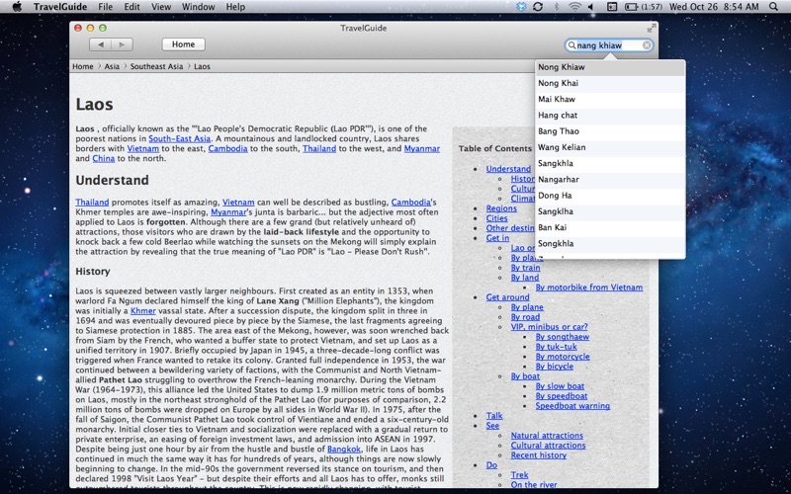Viewport: 791px width, 494px height.
Task: Clear the search field text
Action: pyautogui.click(x=647, y=45)
